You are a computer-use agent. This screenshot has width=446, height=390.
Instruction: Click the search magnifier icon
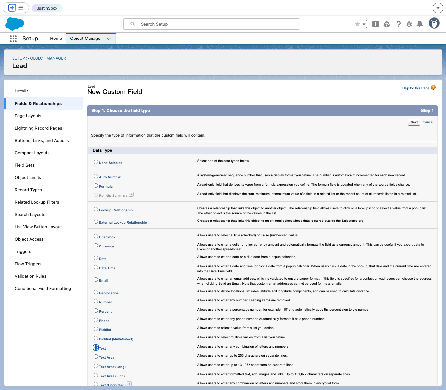click(133, 24)
